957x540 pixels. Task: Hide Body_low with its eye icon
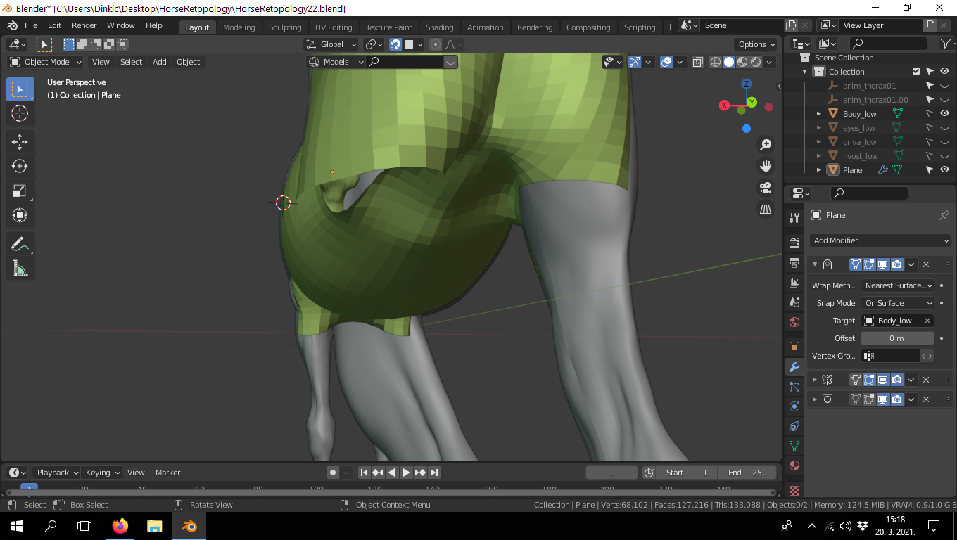click(x=944, y=114)
